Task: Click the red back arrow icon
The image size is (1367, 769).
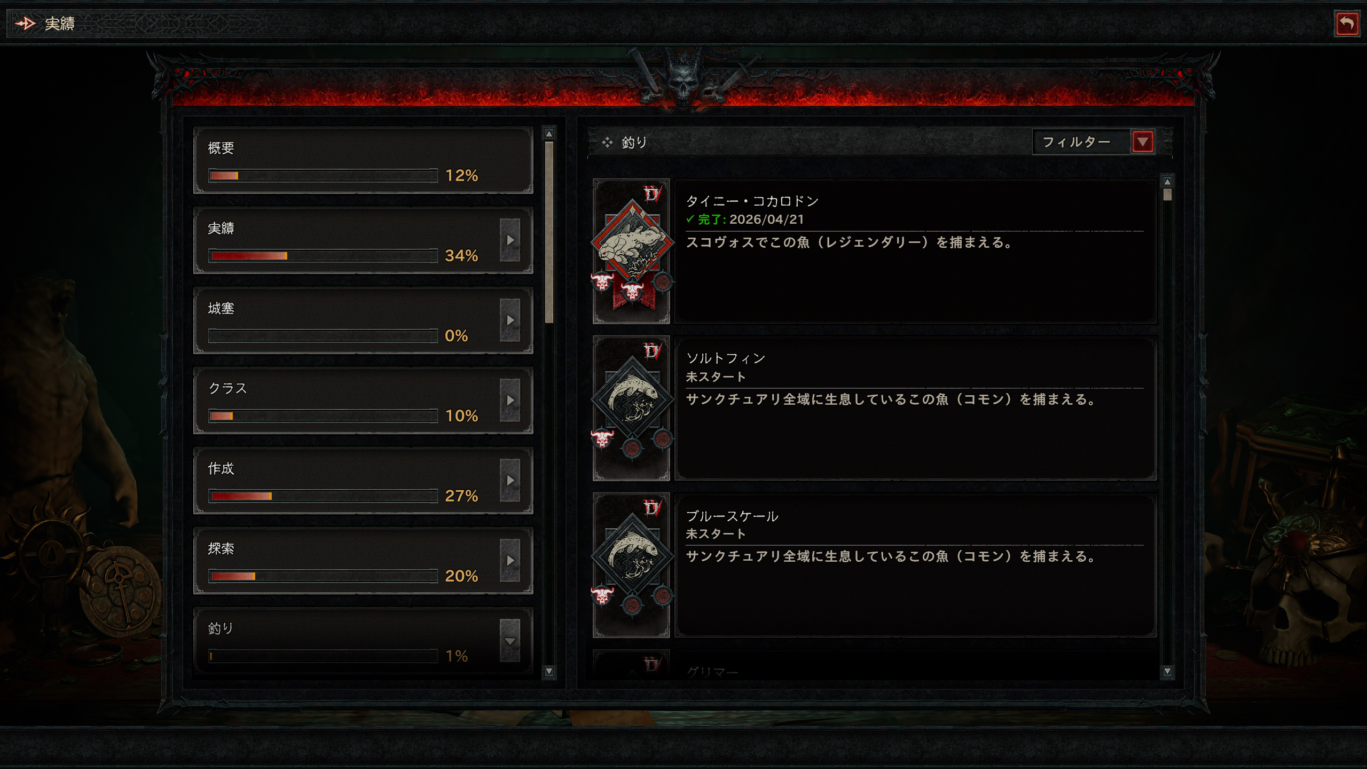Action: [x=1347, y=24]
